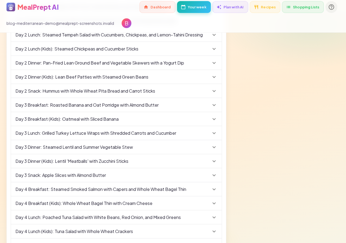Click the blog-mediterranean-demo email address
The image size is (346, 243).
click(60, 23)
